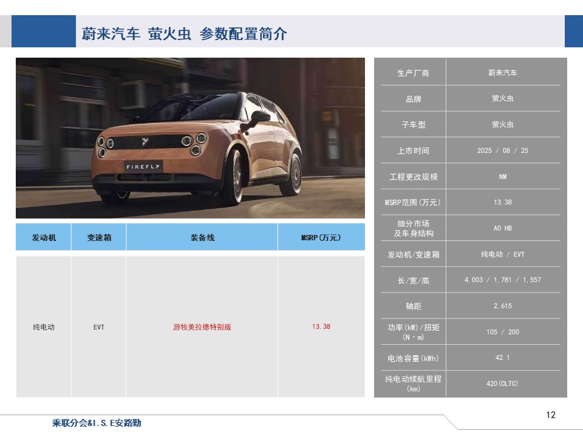Click the "装备线" column header
Screen dimensions: 583x437
click(x=202, y=237)
